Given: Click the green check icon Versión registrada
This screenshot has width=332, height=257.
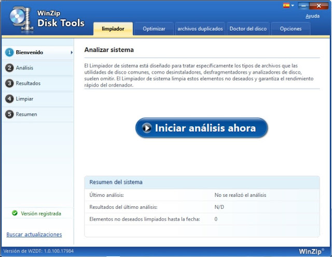Looking at the screenshot, I should [x=15, y=213].
